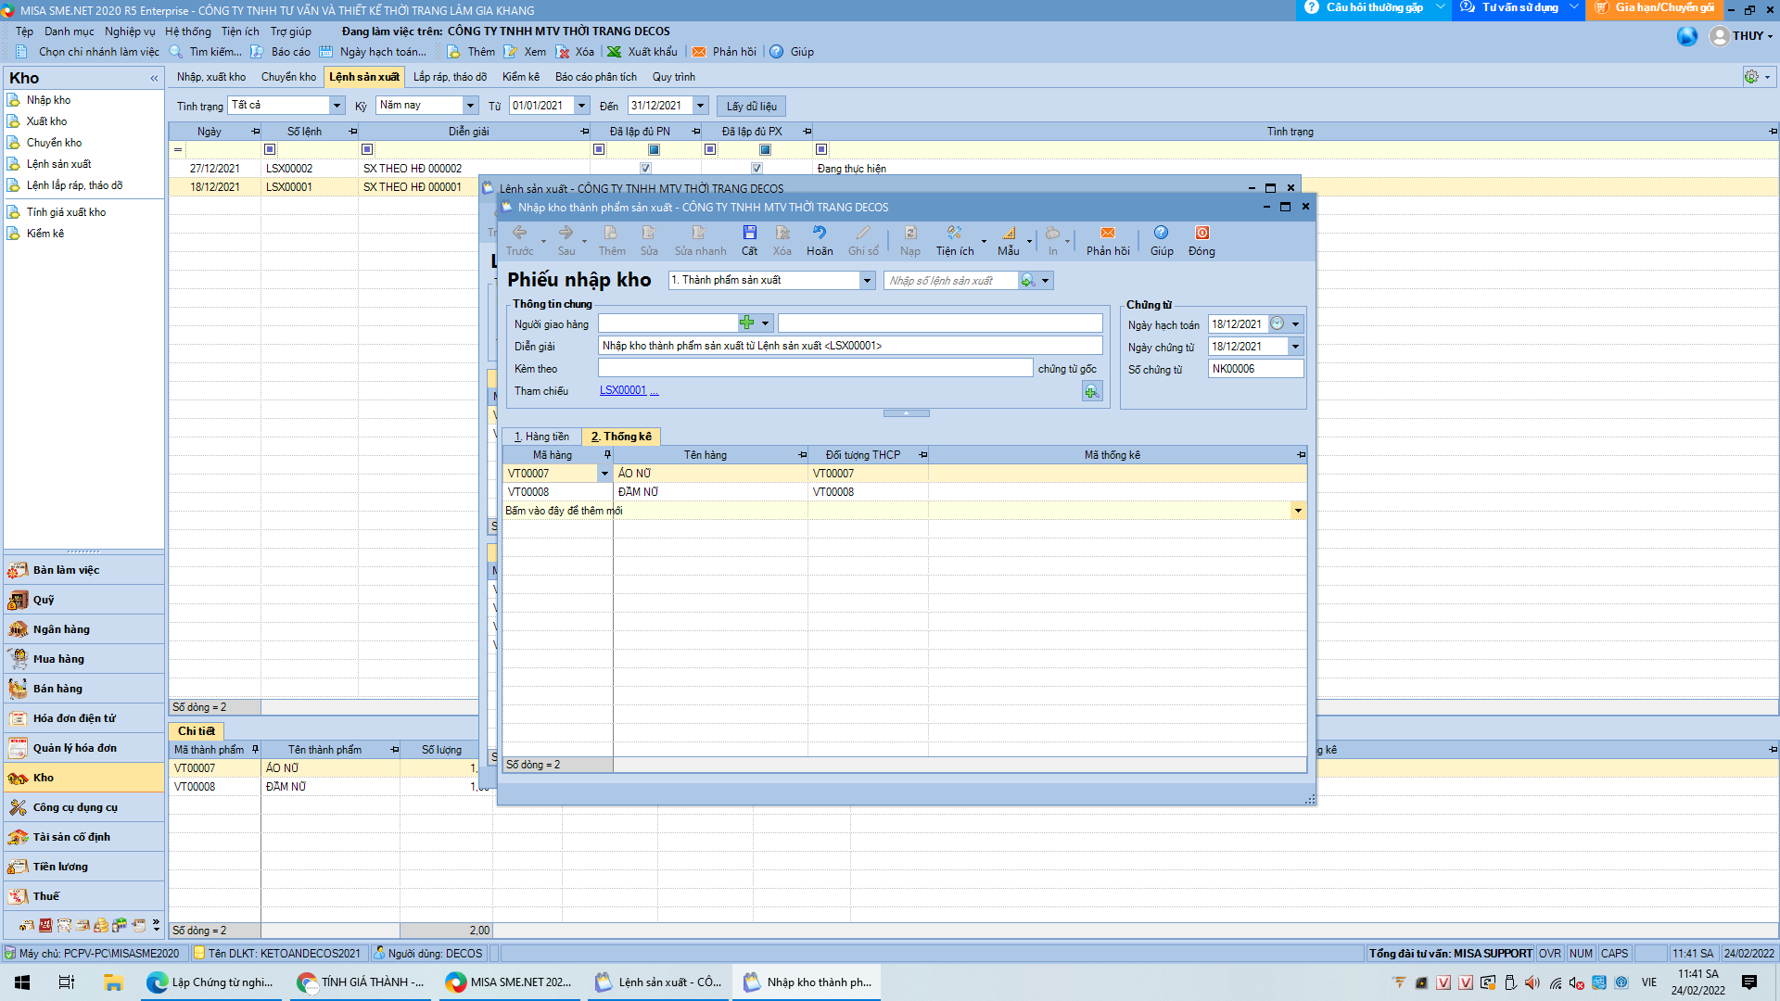
Task: Click the Phản hồi icon in dialog toolbar
Action: point(1108,233)
